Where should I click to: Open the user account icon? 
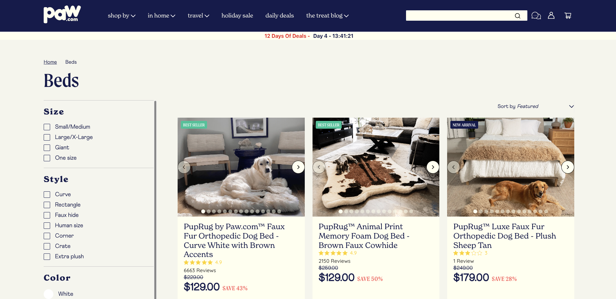(551, 16)
